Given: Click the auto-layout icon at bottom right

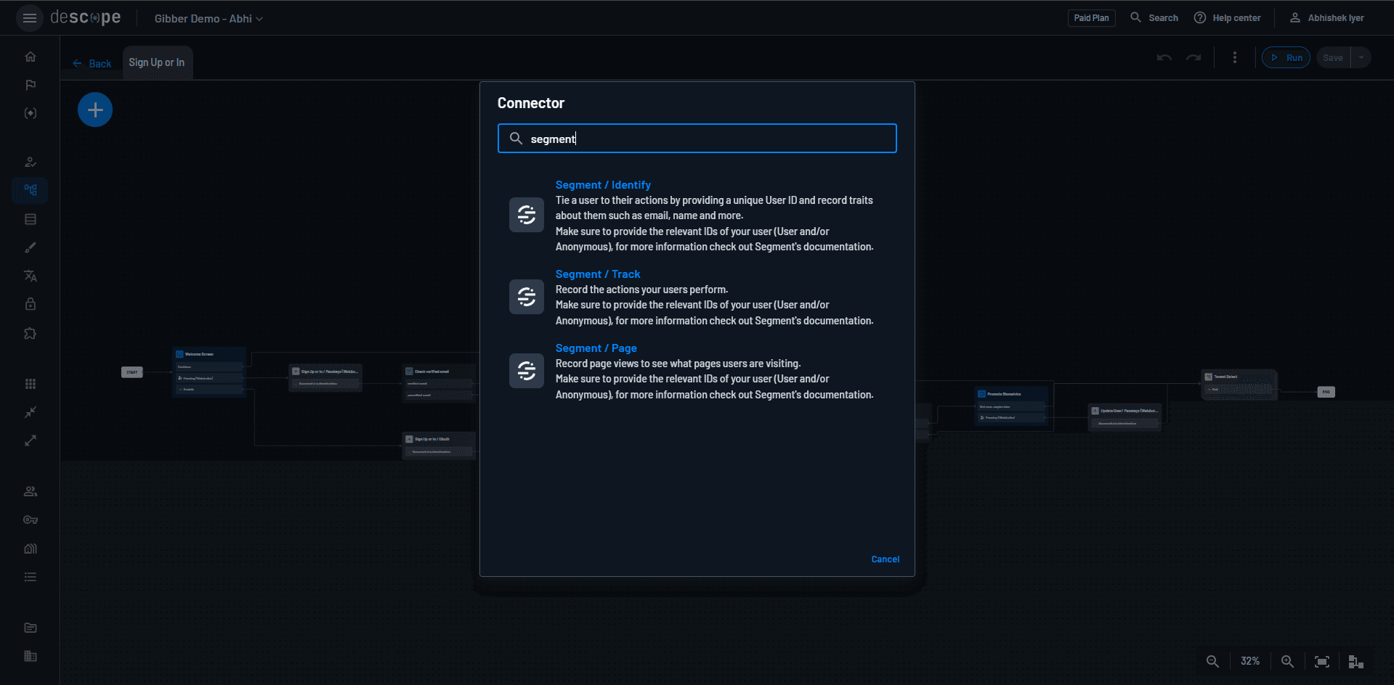Looking at the screenshot, I should point(1355,661).
